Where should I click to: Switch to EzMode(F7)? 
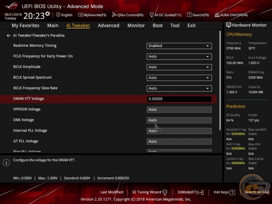[x=191, y=192]
